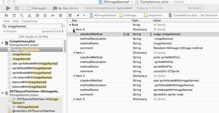Remove classAndMethod row with the minus button
The height and width of the screenshot is (113, 219).
click(128, 34)
